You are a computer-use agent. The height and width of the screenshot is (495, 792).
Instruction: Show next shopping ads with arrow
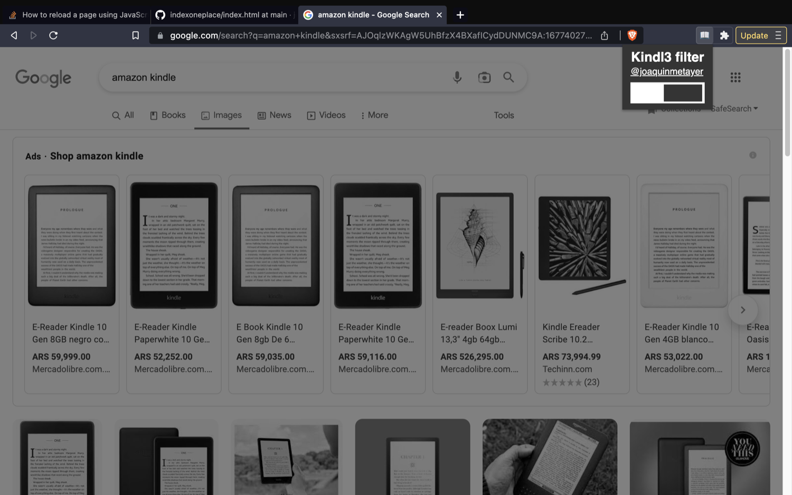[x=743, y=310]
